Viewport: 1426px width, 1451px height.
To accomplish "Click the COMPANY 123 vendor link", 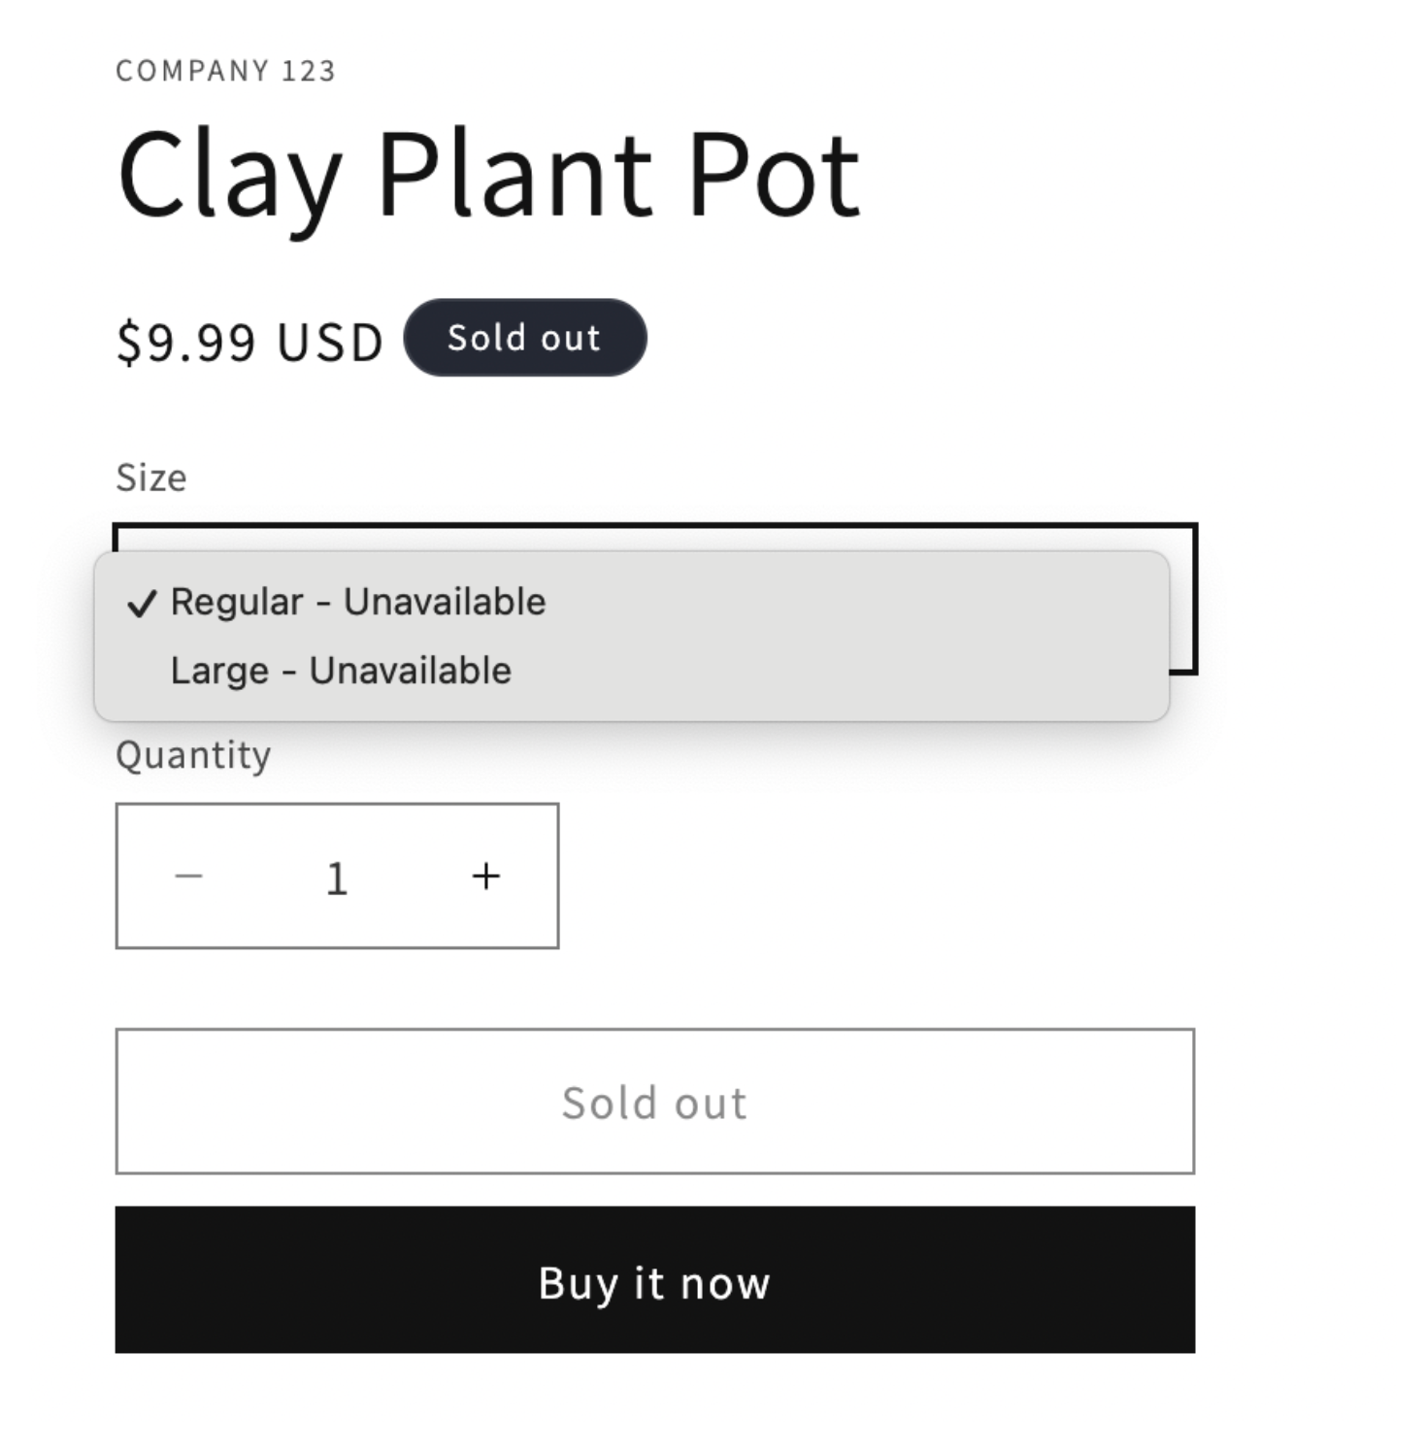I will (225, 69).
